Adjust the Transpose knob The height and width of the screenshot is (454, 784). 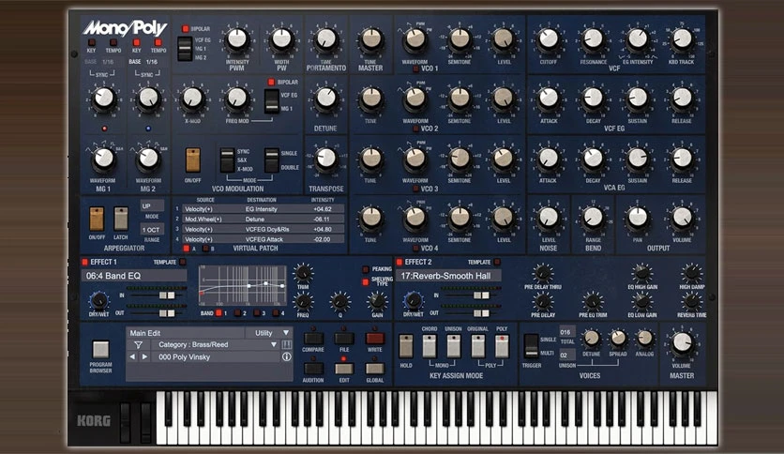click(x=326, y=159)
